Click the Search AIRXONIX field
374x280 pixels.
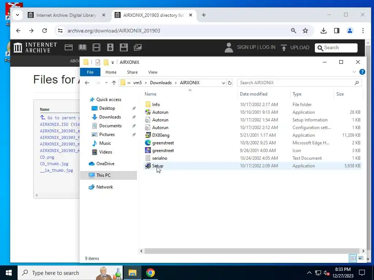pyautogui.click(x=299, y=83)
